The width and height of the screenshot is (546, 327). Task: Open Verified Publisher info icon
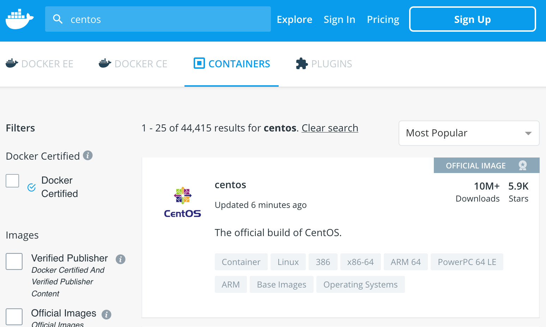click(x=121, y=259)
